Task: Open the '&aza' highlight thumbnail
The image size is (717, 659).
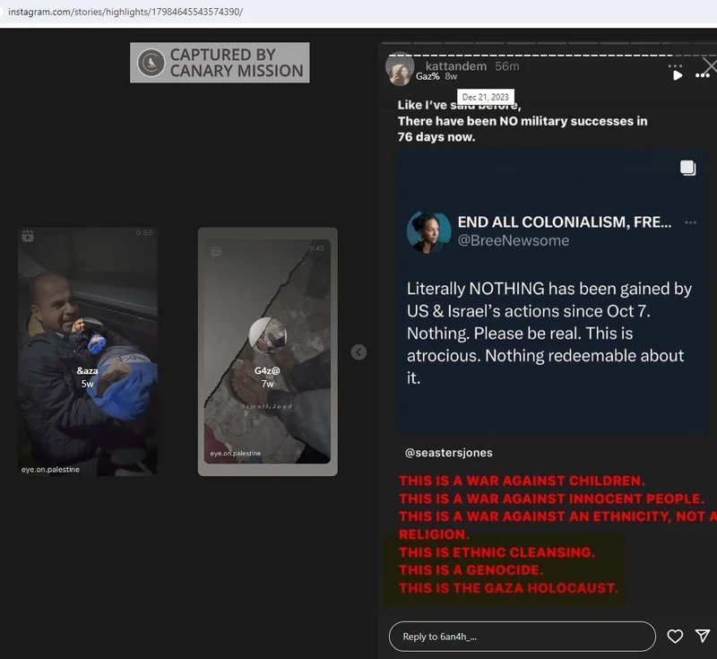Action: click(x=88, y=351)
